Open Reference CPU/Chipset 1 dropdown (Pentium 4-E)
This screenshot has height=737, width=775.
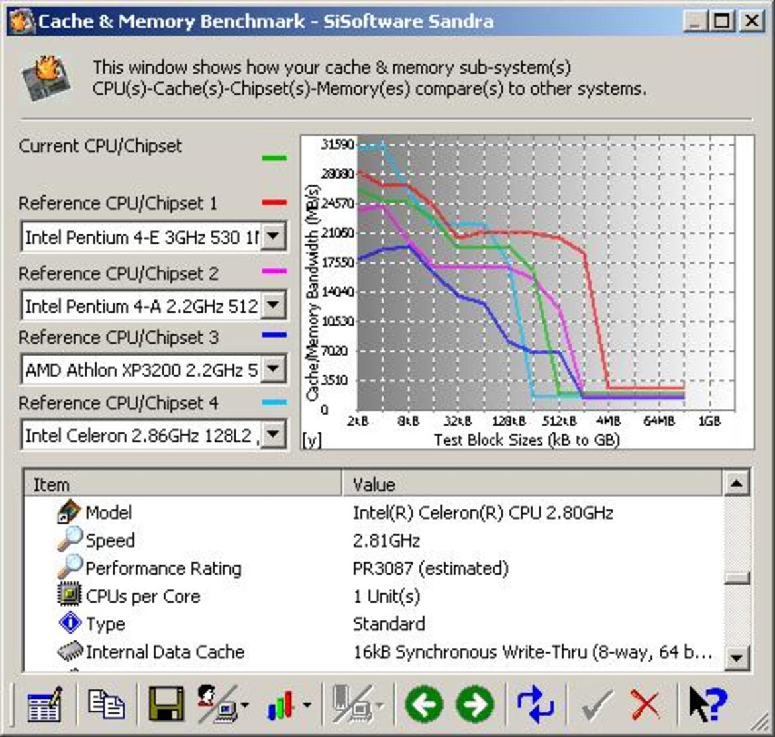click(x=273, y=236)
